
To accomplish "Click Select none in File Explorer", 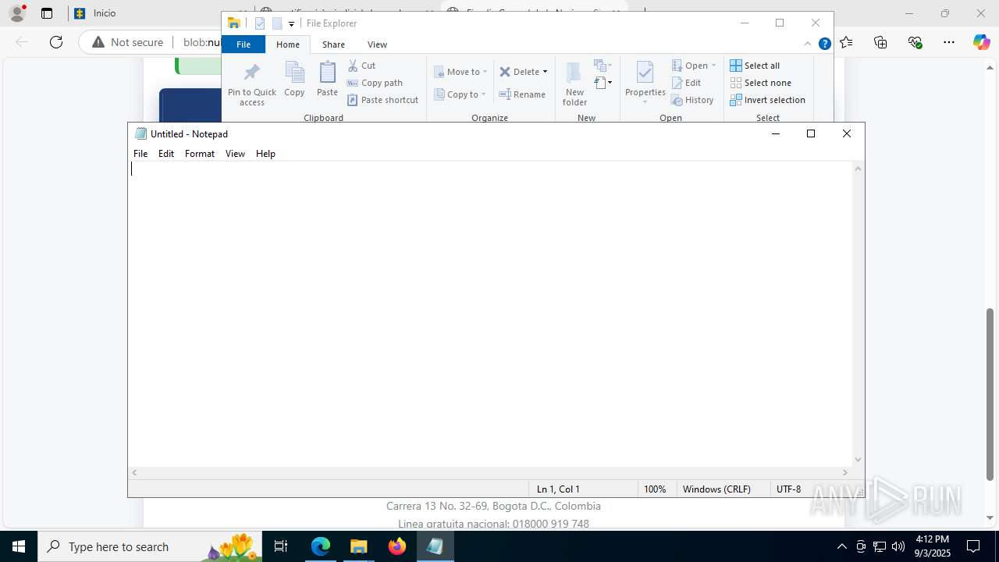I will point(760,83).
